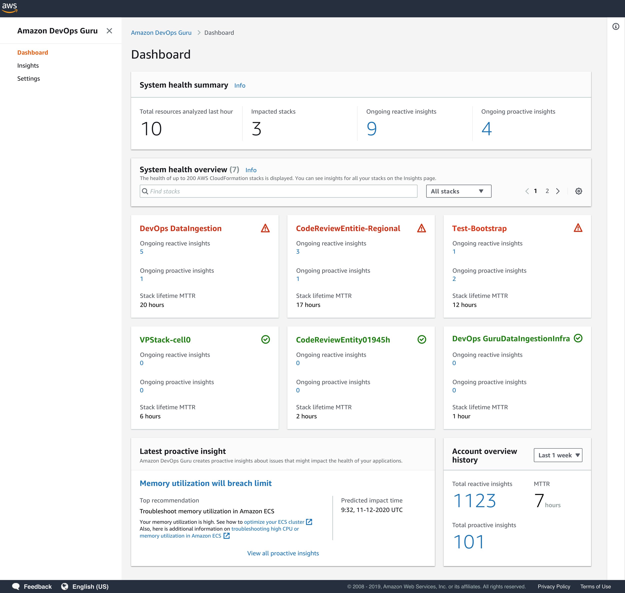The height and width of the screenshot is (593, 625).
Task: Open total reactive insights 1123
Action: pos(474,501)
